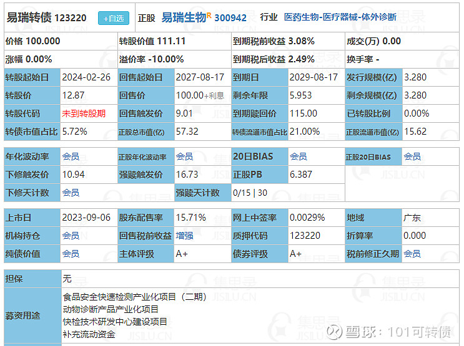Viewport: 464px width, 346px height.
Task: Open 医药生物-医疗器械-体外诊断 industry link
Action: coord(340,17)
